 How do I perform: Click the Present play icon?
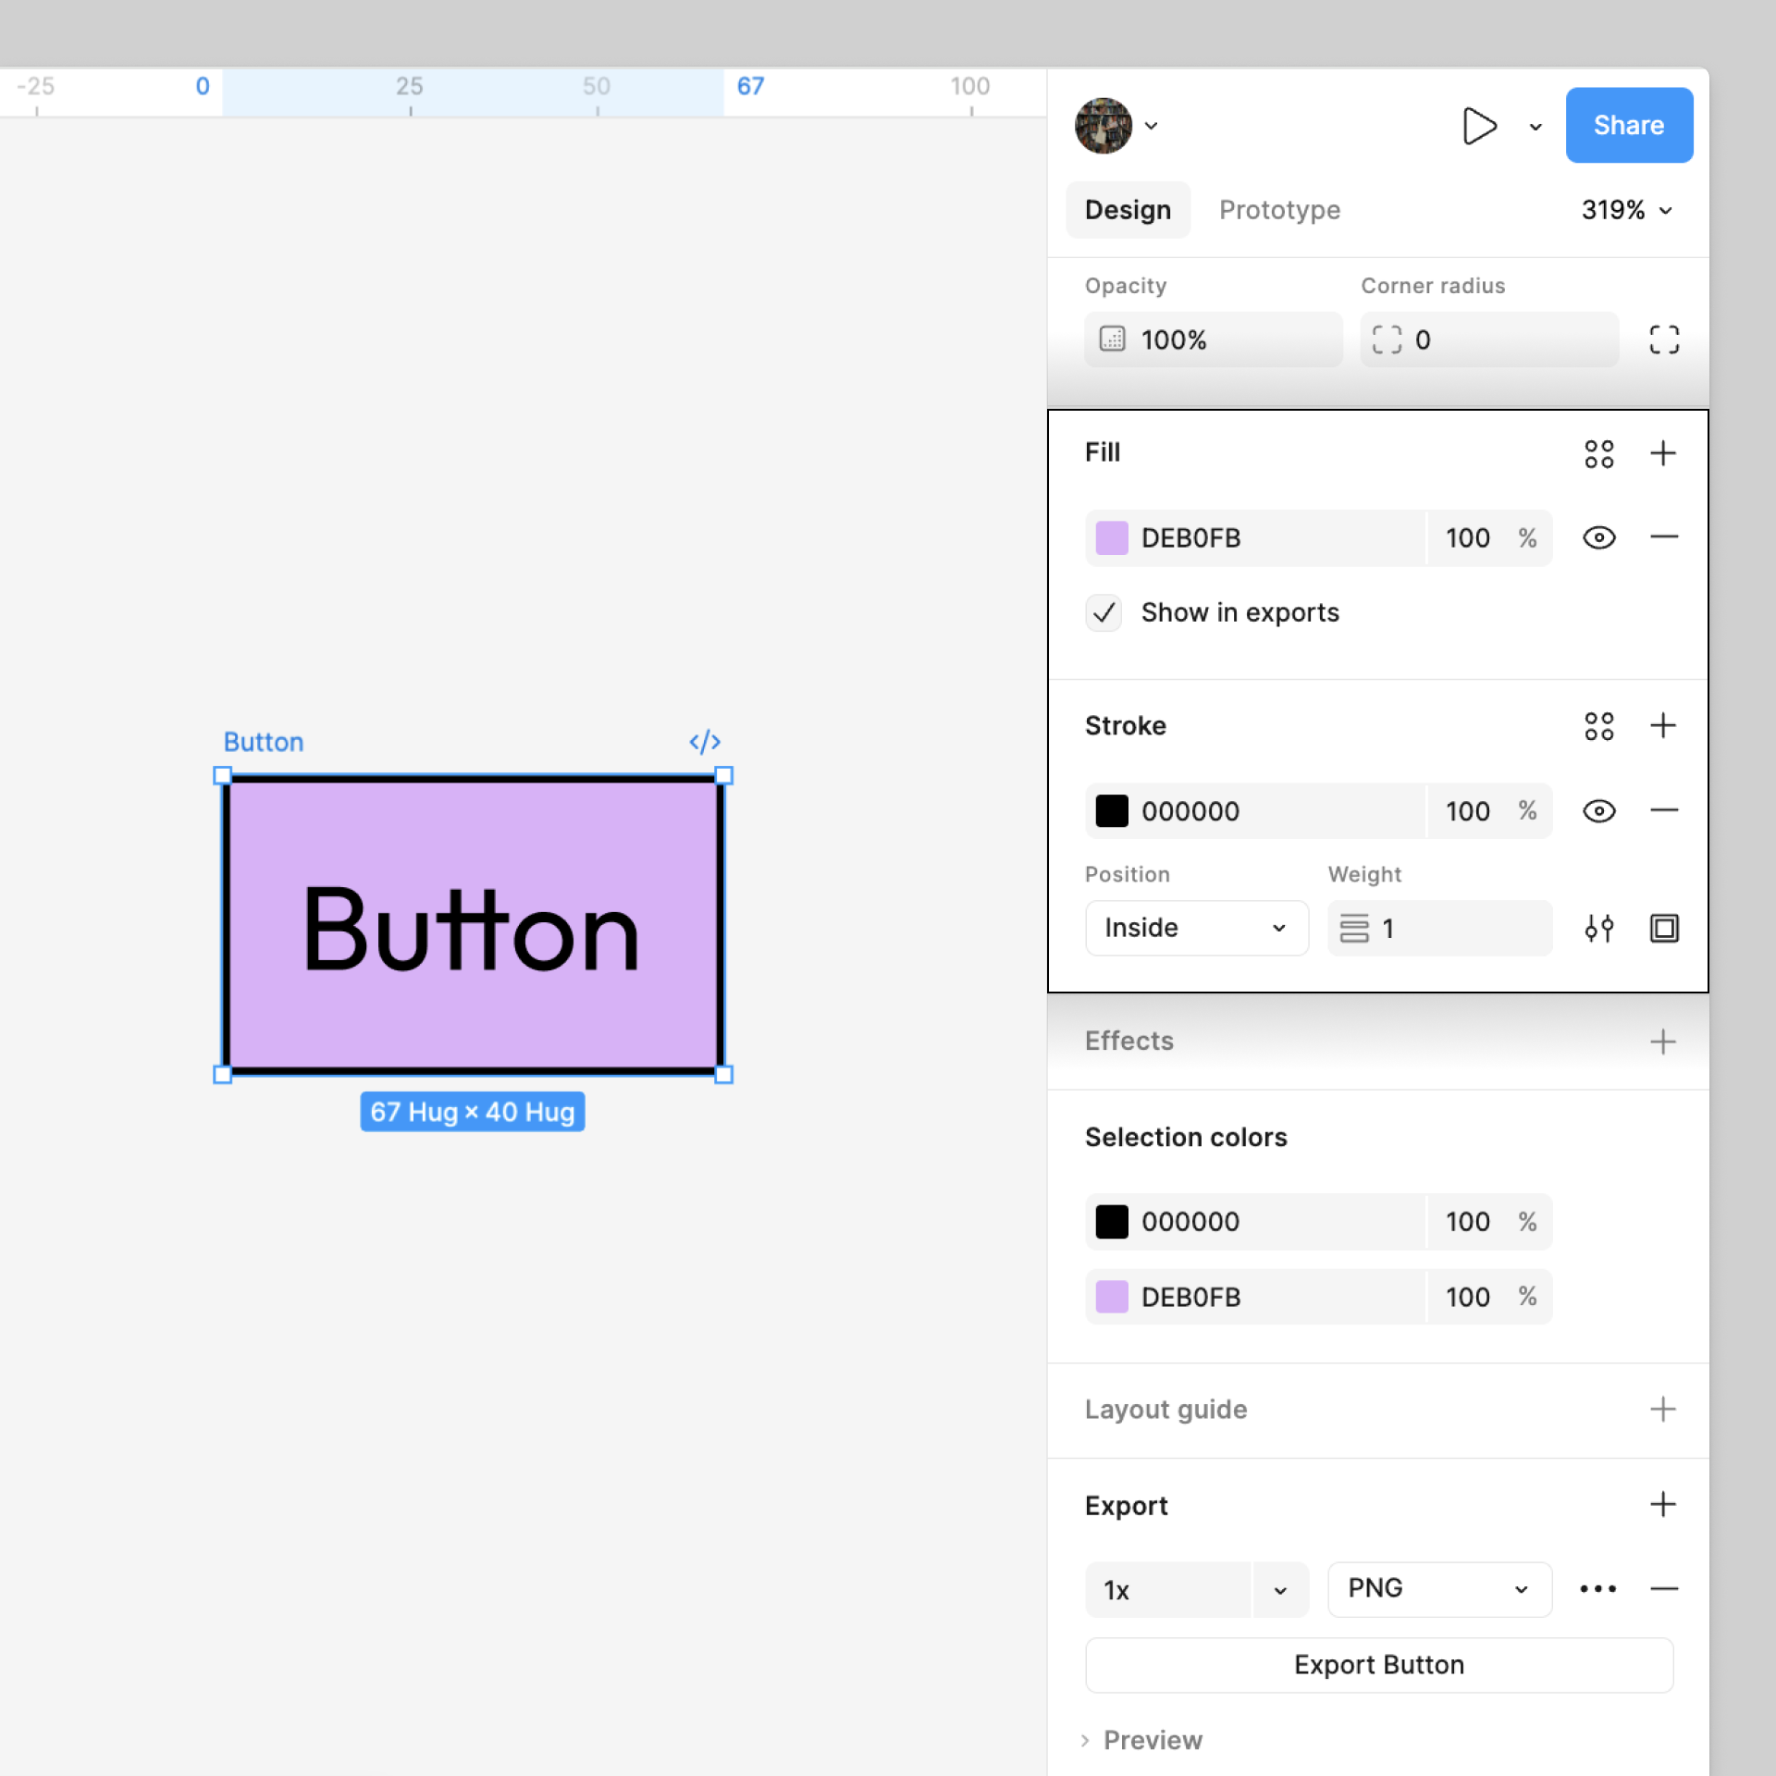(x=1478, y=126)
